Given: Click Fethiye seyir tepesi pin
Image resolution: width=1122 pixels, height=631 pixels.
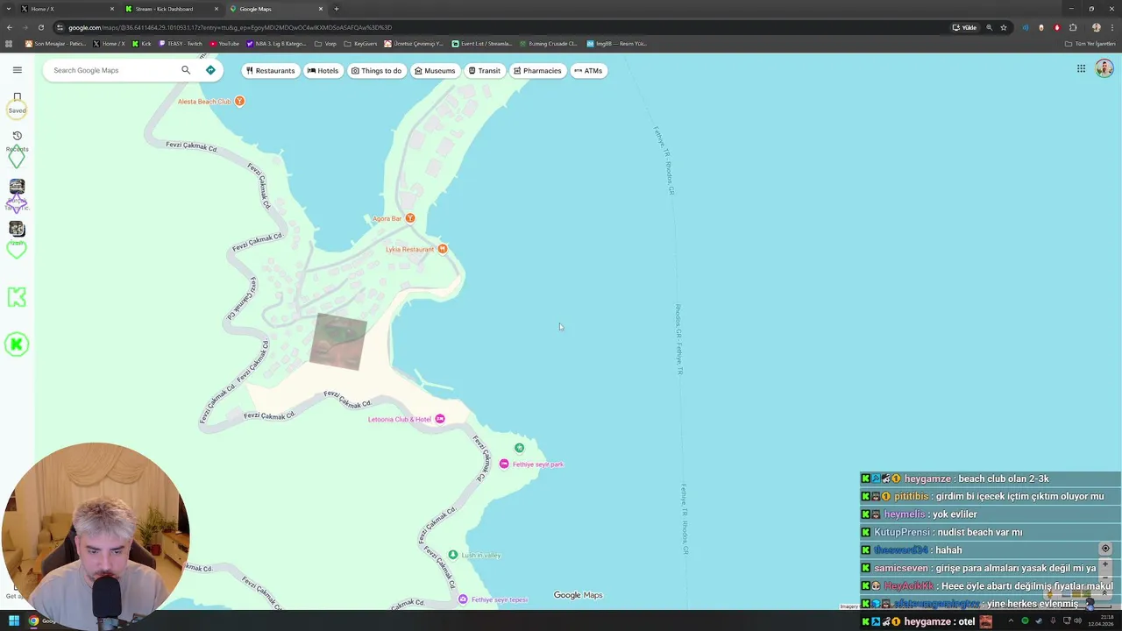Looking at the screenshot, I should tap(463, 599).
